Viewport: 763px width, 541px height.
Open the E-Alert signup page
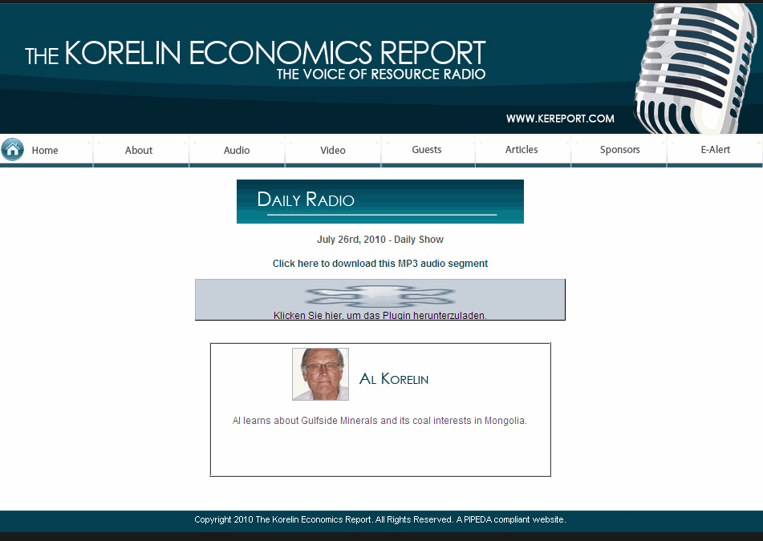click(x=716, y=150)
